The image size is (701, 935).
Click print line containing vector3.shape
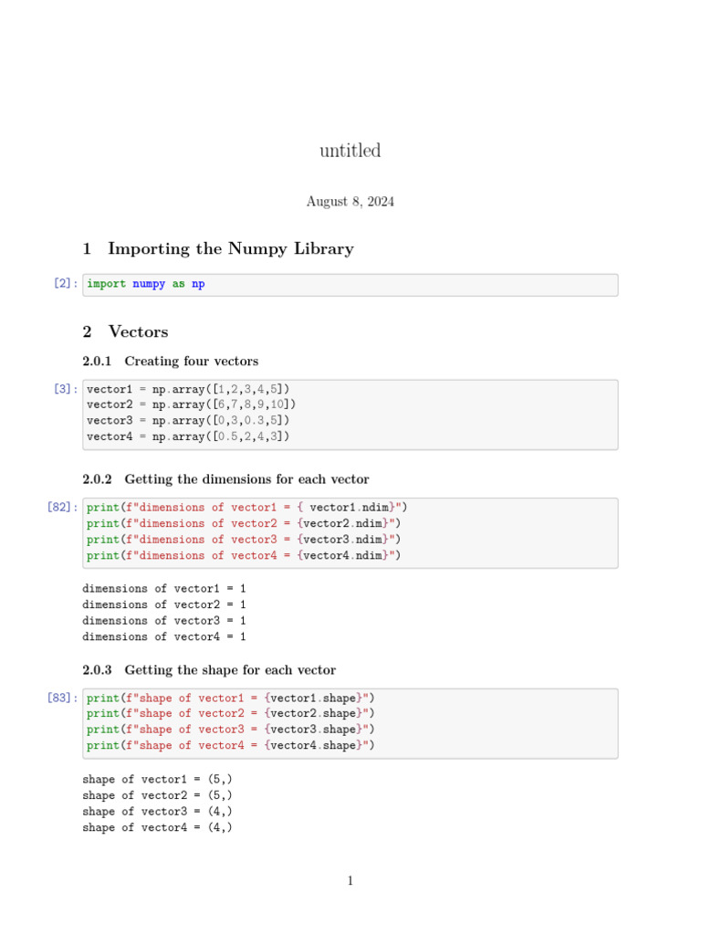coord(231,730)
